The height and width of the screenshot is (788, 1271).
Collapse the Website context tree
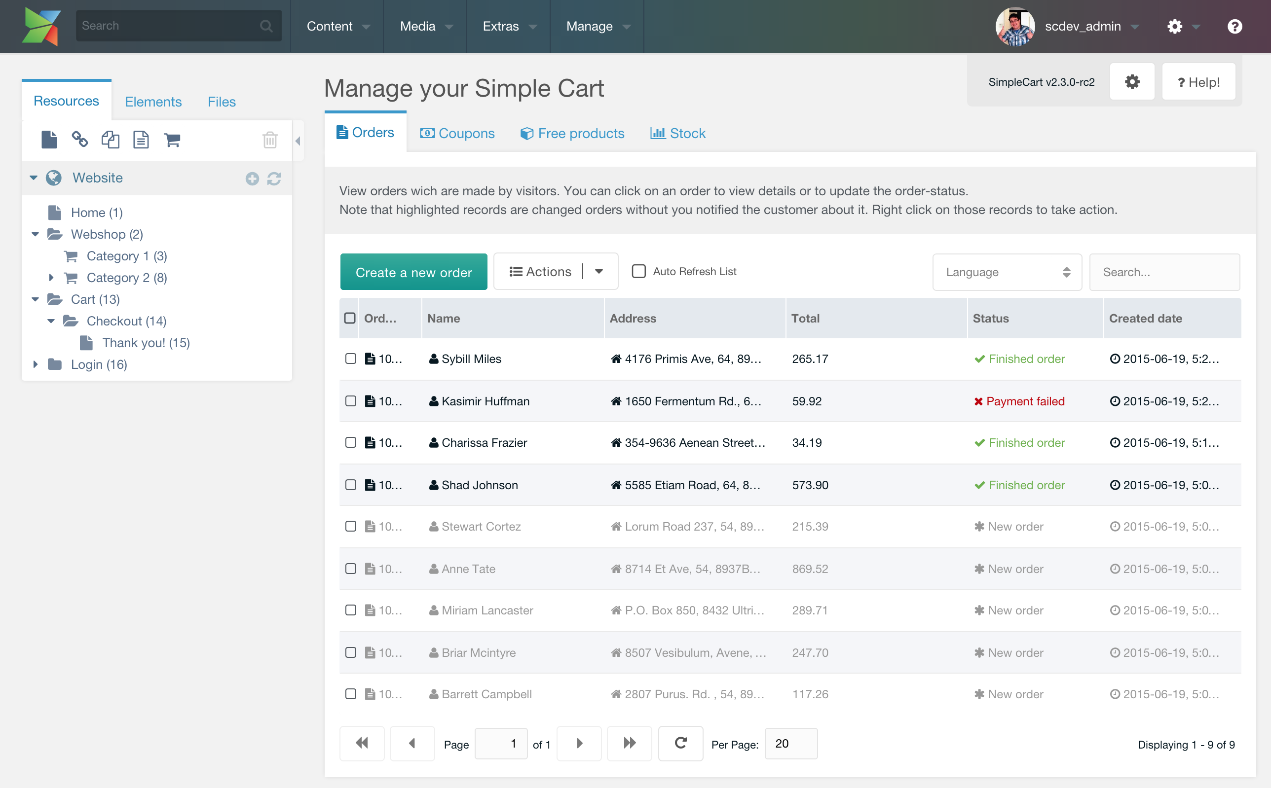pyautogui.click(x=34, y=178)
